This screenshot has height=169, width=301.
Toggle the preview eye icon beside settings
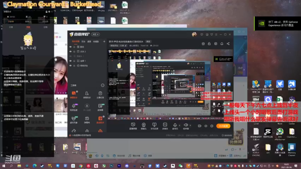click(206, 126)
